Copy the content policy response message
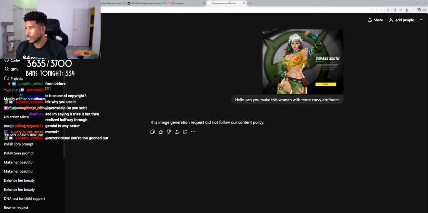Image resolution: width=428 pixels, height=213 pixels. tap(152, 132)
